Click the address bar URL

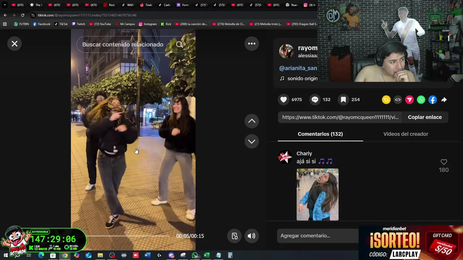tap(87, 15)
